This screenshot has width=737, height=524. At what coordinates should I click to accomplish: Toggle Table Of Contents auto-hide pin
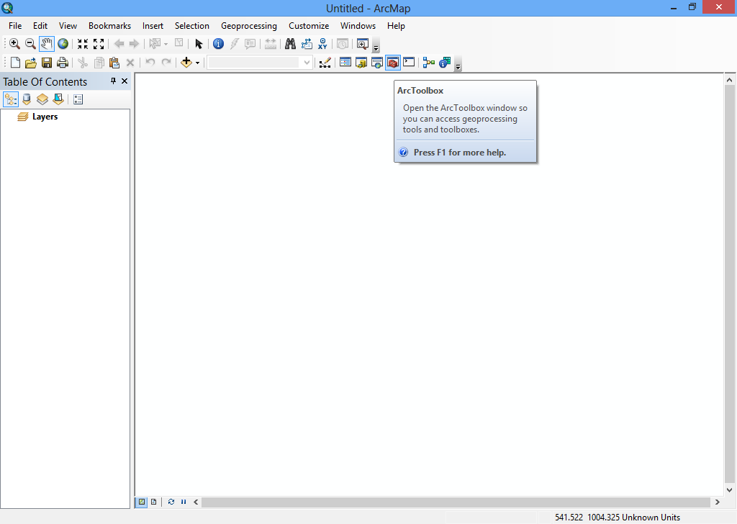pos(113,81)
